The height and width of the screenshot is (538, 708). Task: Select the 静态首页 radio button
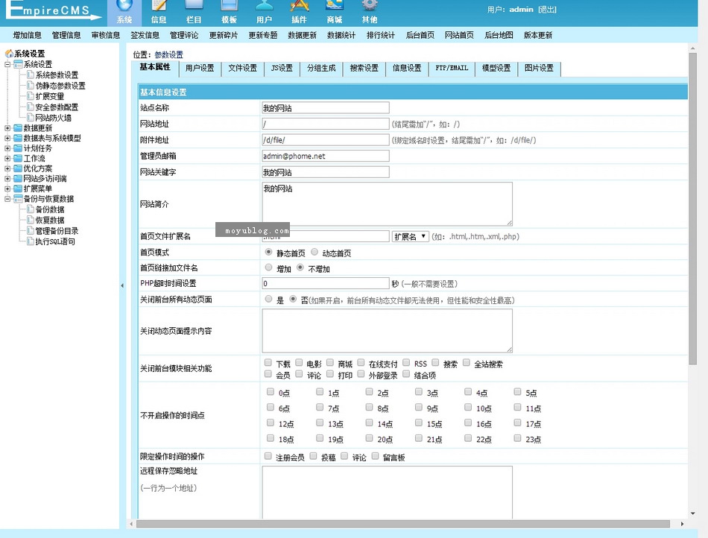pos(268,252)
